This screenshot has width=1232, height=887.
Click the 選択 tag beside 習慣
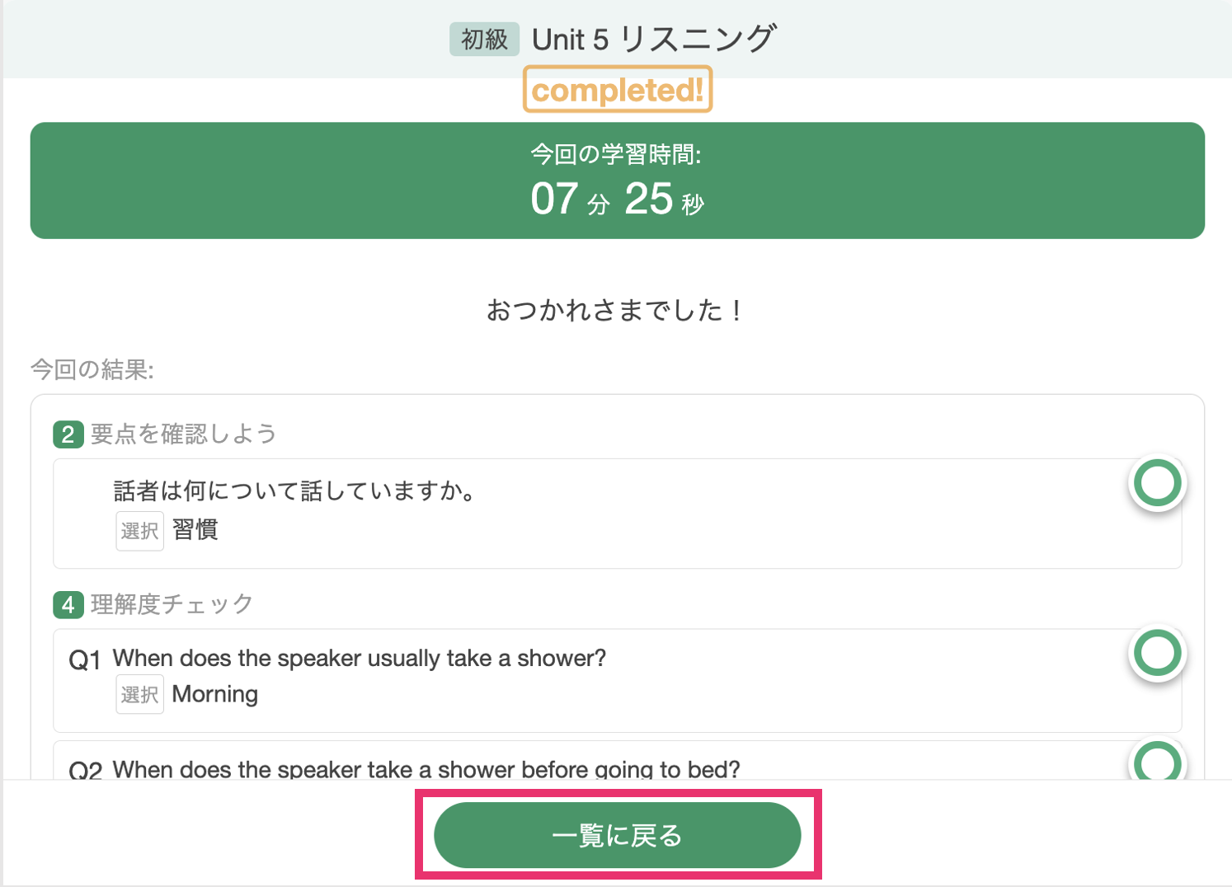coord(139,531)
